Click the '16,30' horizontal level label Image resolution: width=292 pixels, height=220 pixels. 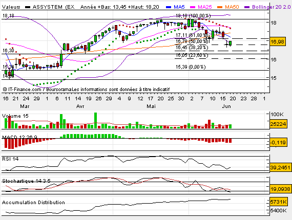coord(8,51)
